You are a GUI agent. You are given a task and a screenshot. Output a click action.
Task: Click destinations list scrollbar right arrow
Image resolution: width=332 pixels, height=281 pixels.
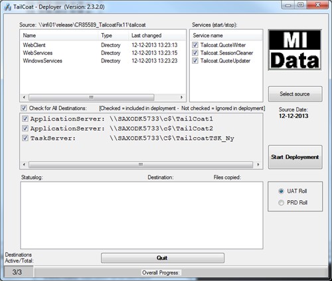point(258,164)
